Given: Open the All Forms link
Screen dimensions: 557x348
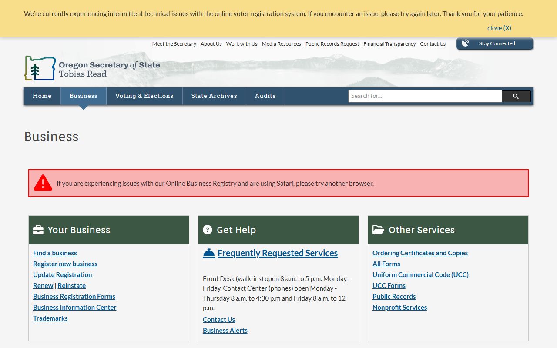Looking at the screenshot, I should (x=386, y=264).
